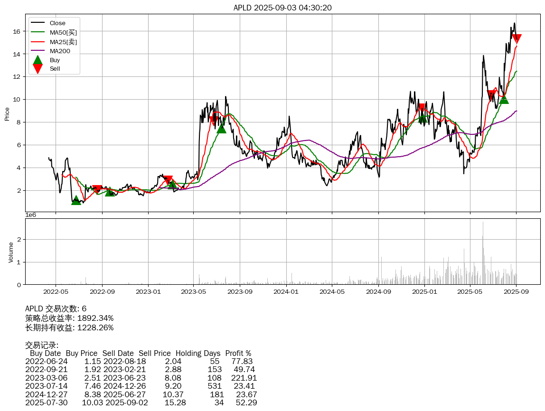Click the Sell marker at June 2025
This screenshot has height=411, width=545.
[491, 95]
